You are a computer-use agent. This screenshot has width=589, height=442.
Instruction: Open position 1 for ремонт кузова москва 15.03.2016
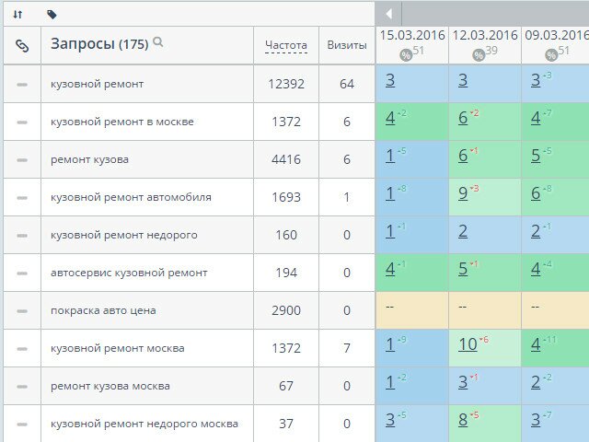tap(390, 382)
